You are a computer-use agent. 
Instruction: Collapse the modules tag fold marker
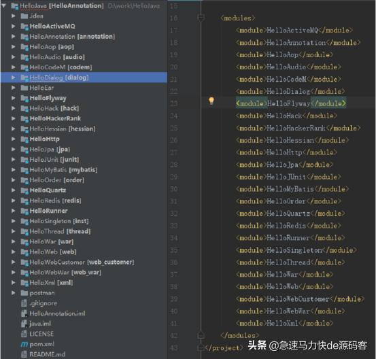point(201,18)
